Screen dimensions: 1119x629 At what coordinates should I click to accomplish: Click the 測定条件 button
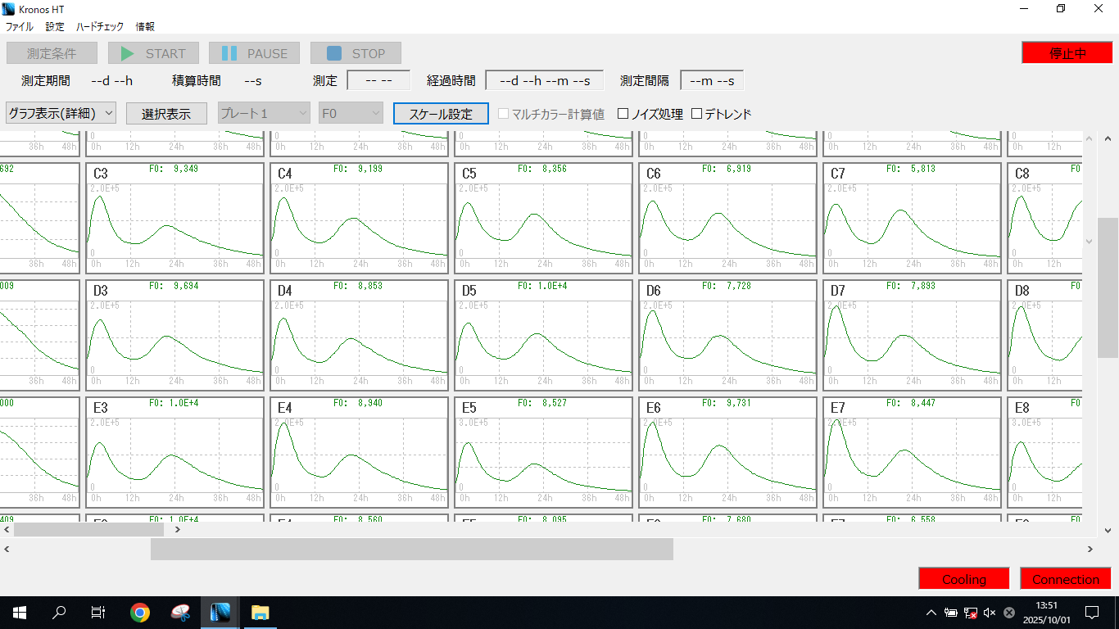[x=52, y=53]
